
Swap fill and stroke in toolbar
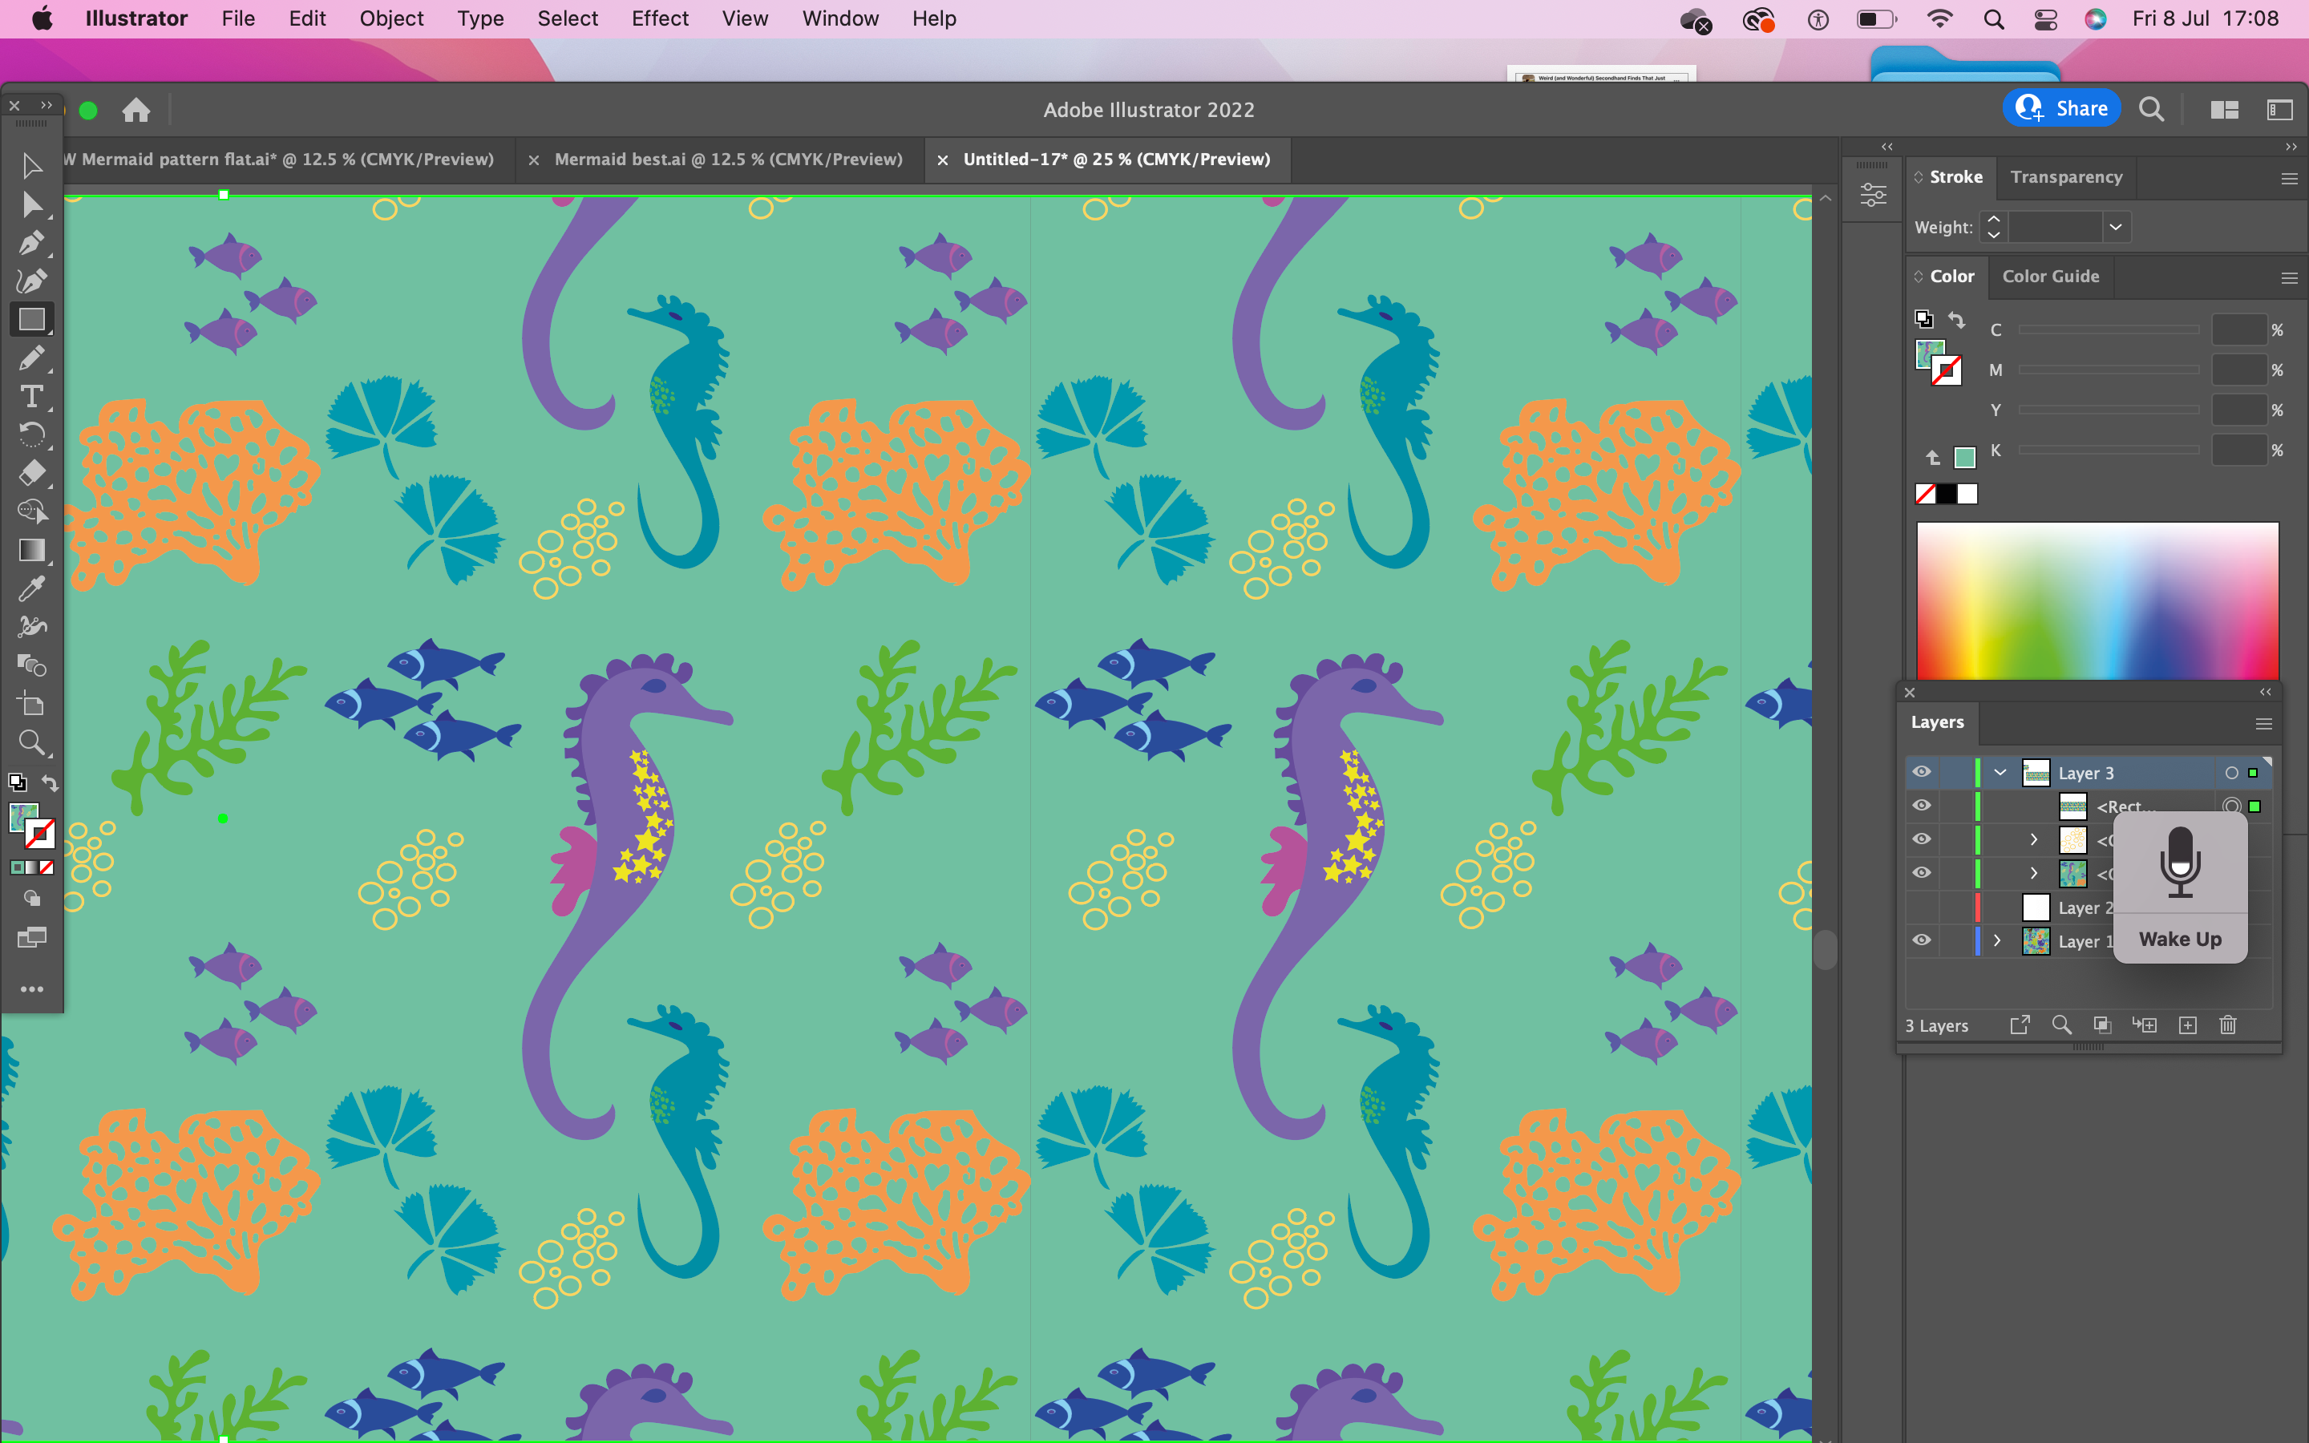coord(50,782)
